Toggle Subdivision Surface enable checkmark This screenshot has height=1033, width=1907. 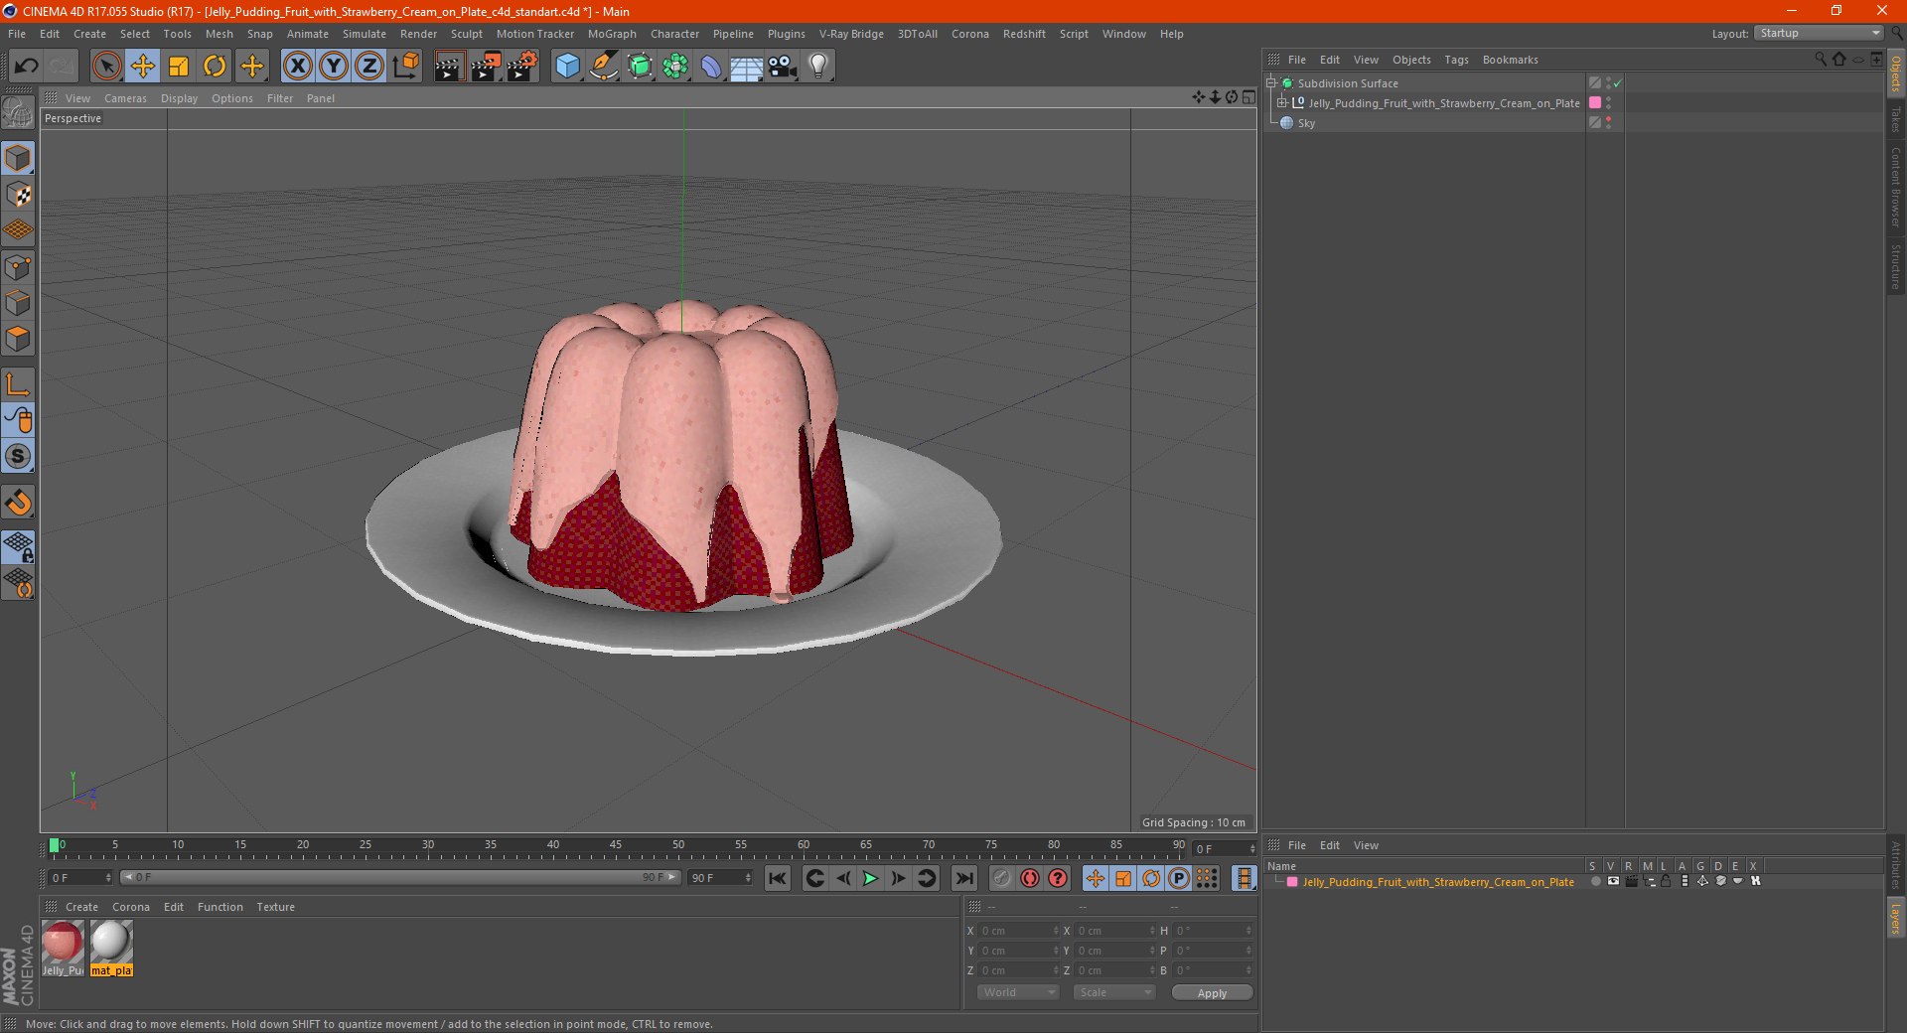pos(1618,83)
